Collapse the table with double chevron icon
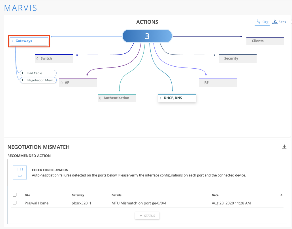This screenshot has width=292, height=229. pos(281,195)
